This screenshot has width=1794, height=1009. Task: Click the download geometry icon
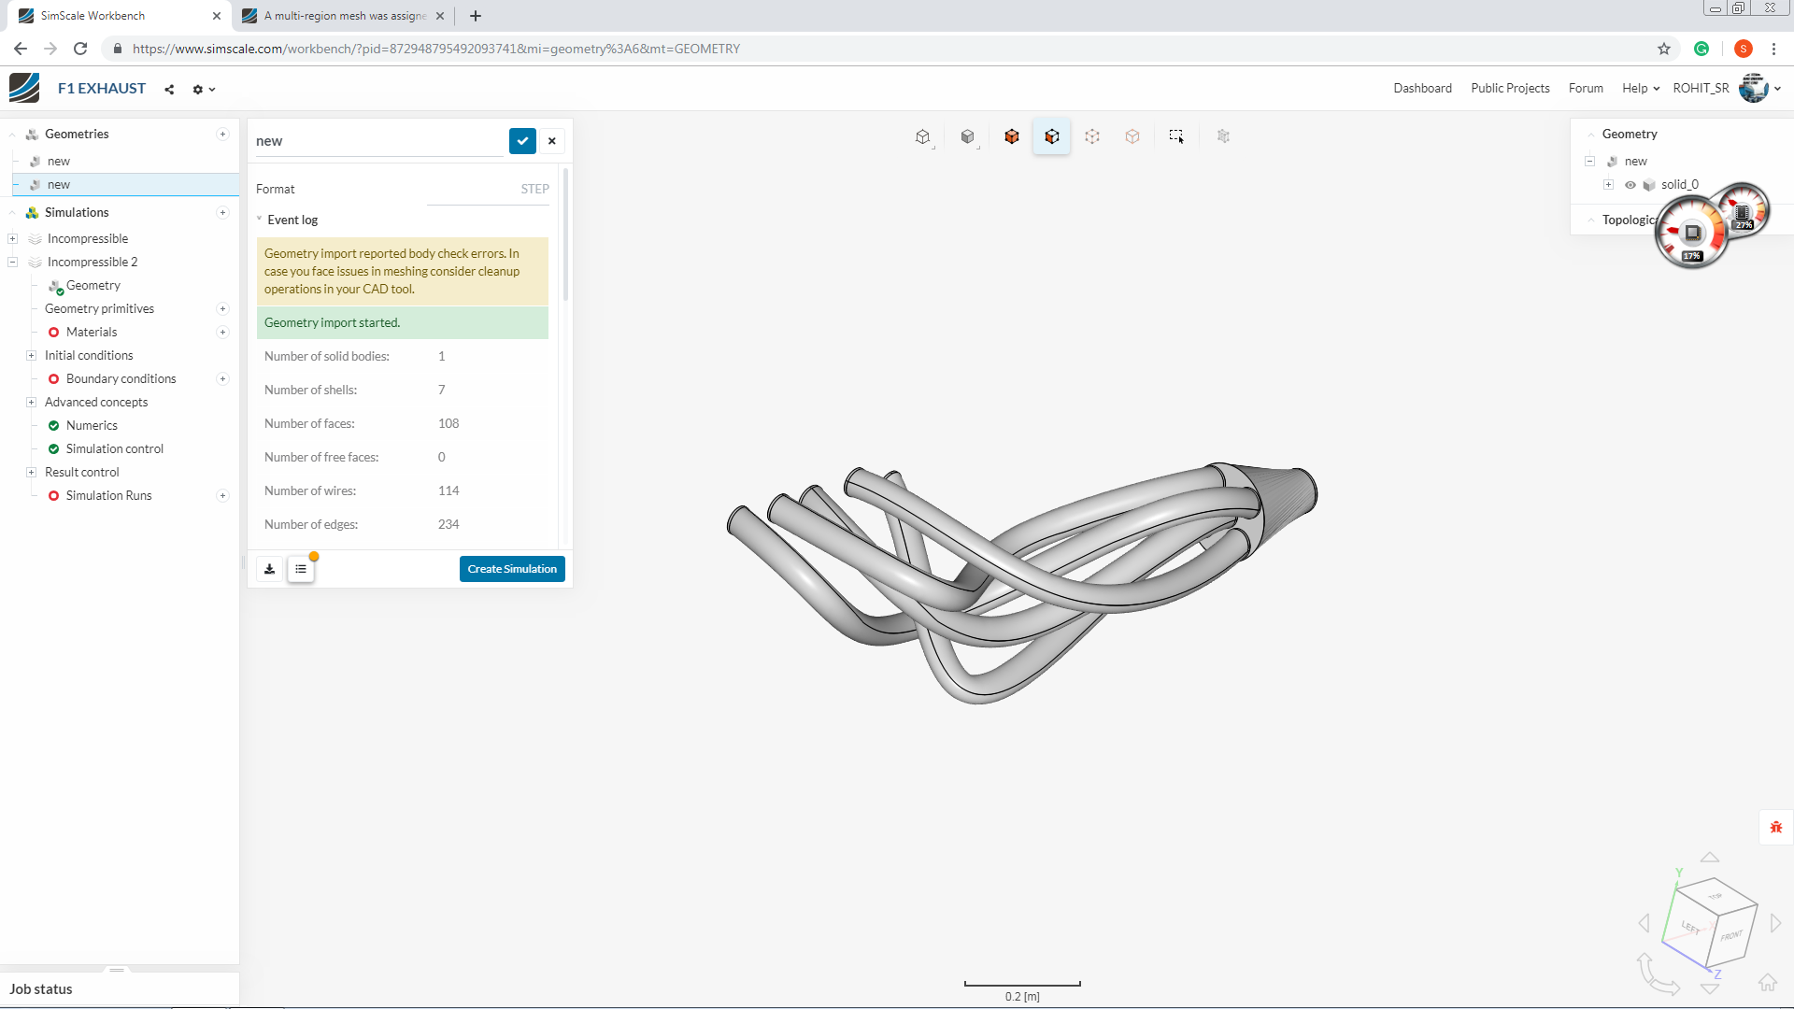[270, 569]
